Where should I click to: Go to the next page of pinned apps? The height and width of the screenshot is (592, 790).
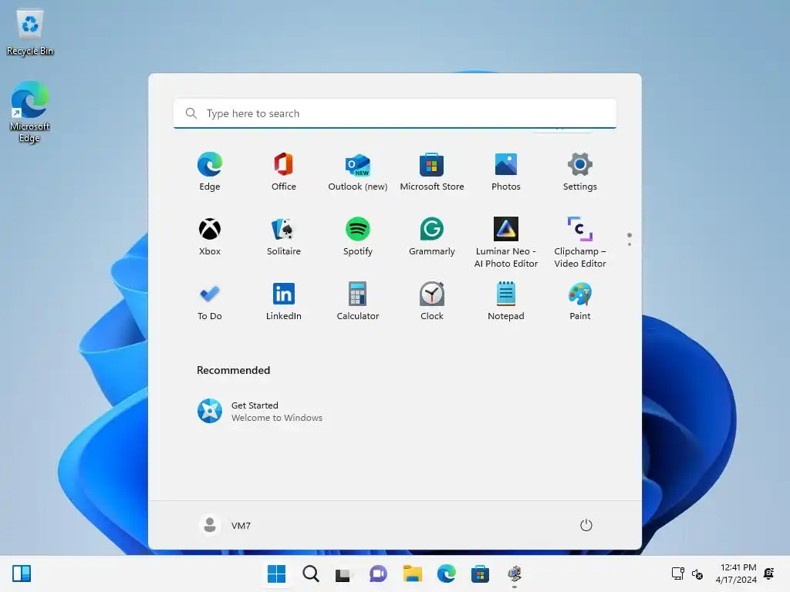pyautogui.click(x=630, y=244)
